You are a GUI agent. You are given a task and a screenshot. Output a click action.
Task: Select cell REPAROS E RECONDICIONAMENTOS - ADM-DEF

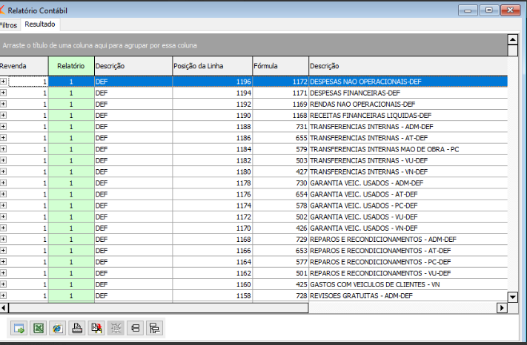[408, 240]
